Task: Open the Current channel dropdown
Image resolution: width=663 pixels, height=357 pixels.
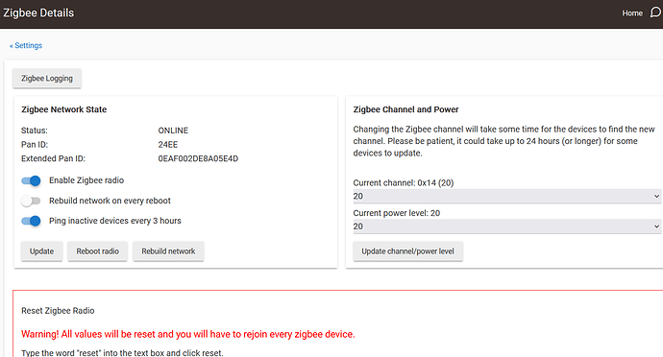Action: (x=507, y=196)
